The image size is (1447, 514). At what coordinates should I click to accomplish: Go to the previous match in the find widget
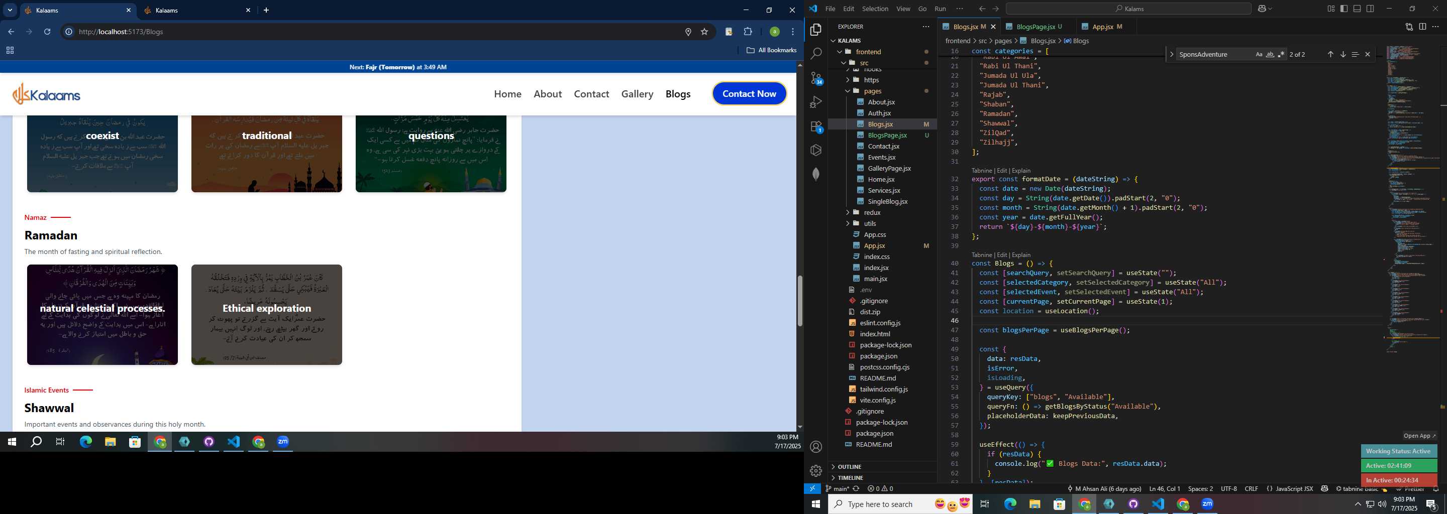(x=1330, y=54)
